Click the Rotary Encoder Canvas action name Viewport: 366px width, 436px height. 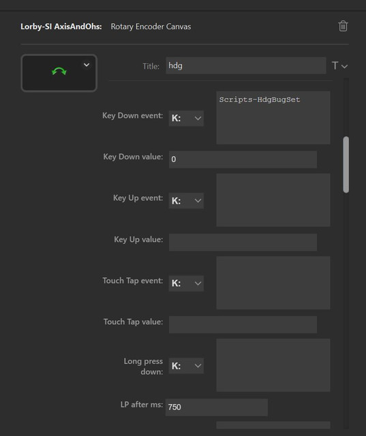151,27
